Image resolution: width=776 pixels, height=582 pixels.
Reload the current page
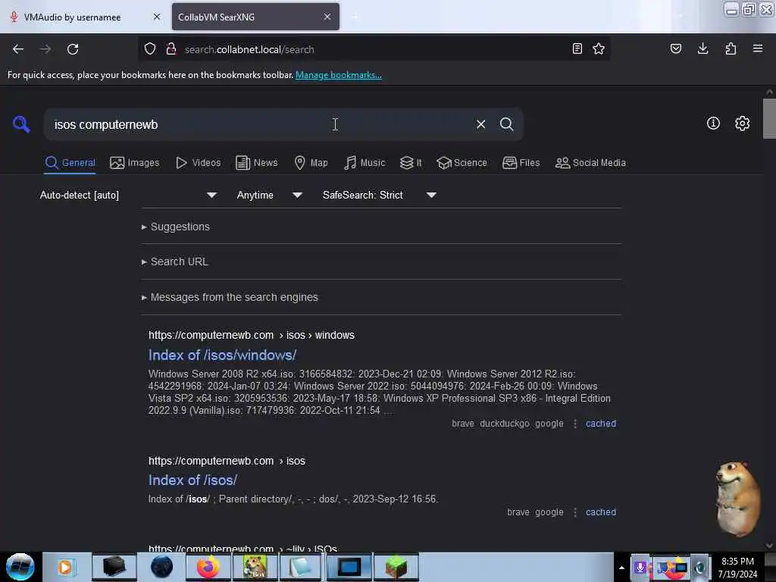click(73, 49)
